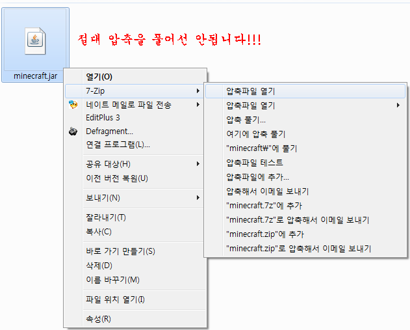Viewport: 410px width, 330px height.
Task: Choose "minecraft.7z"에 추가
Action: tap(305, 206)
